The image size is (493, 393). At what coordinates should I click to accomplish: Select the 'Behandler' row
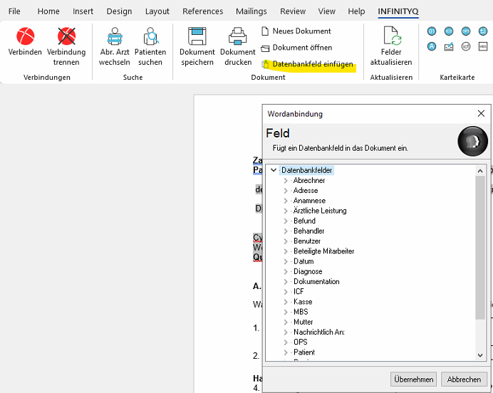[308, 231]
